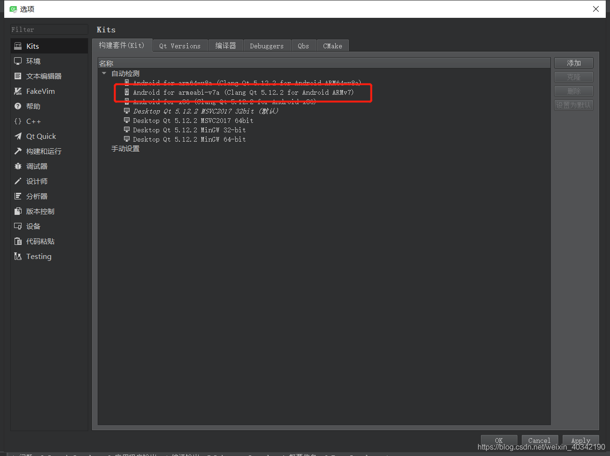The width and height of the screenshot is (610, 456).
Task: Open FakeVim settings icon
Action: [x=18, y=91]
